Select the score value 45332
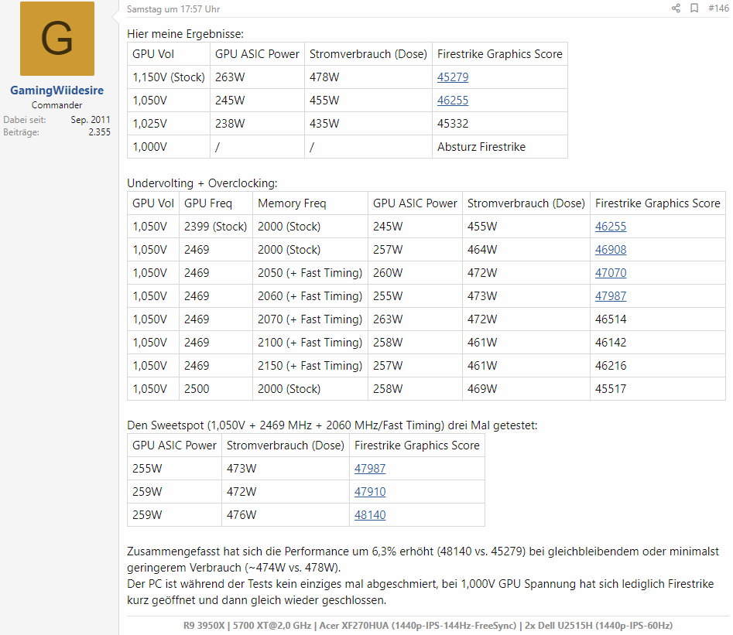Viewport: 733px width, 635px height. pyautogui.click(x=453, y=124)
